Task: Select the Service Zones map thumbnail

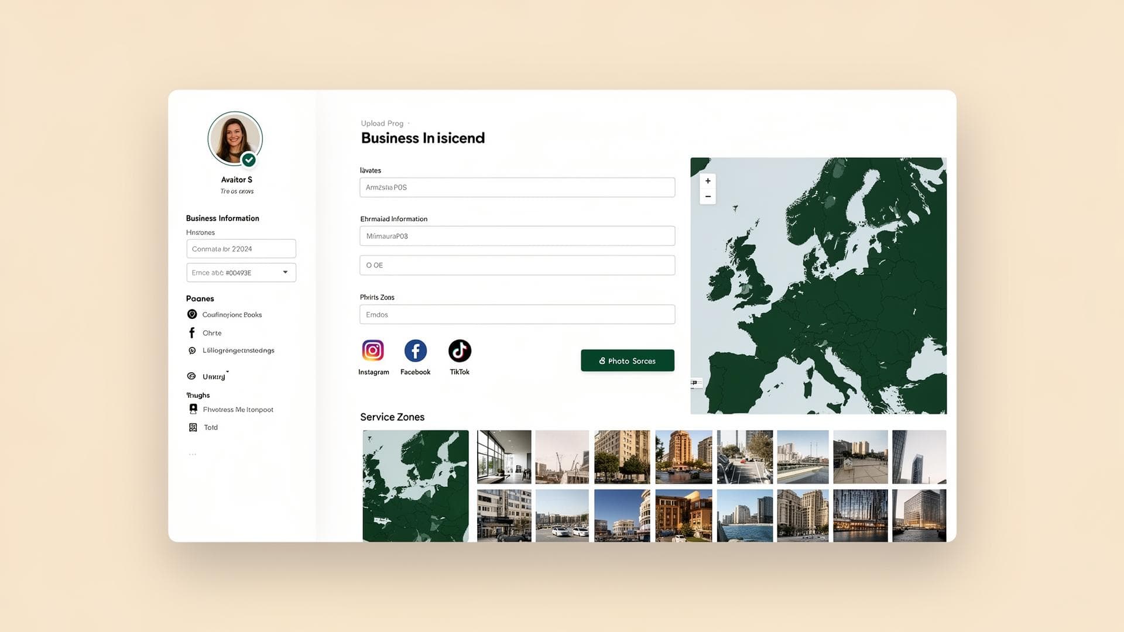Action: (x=415, y=486)
